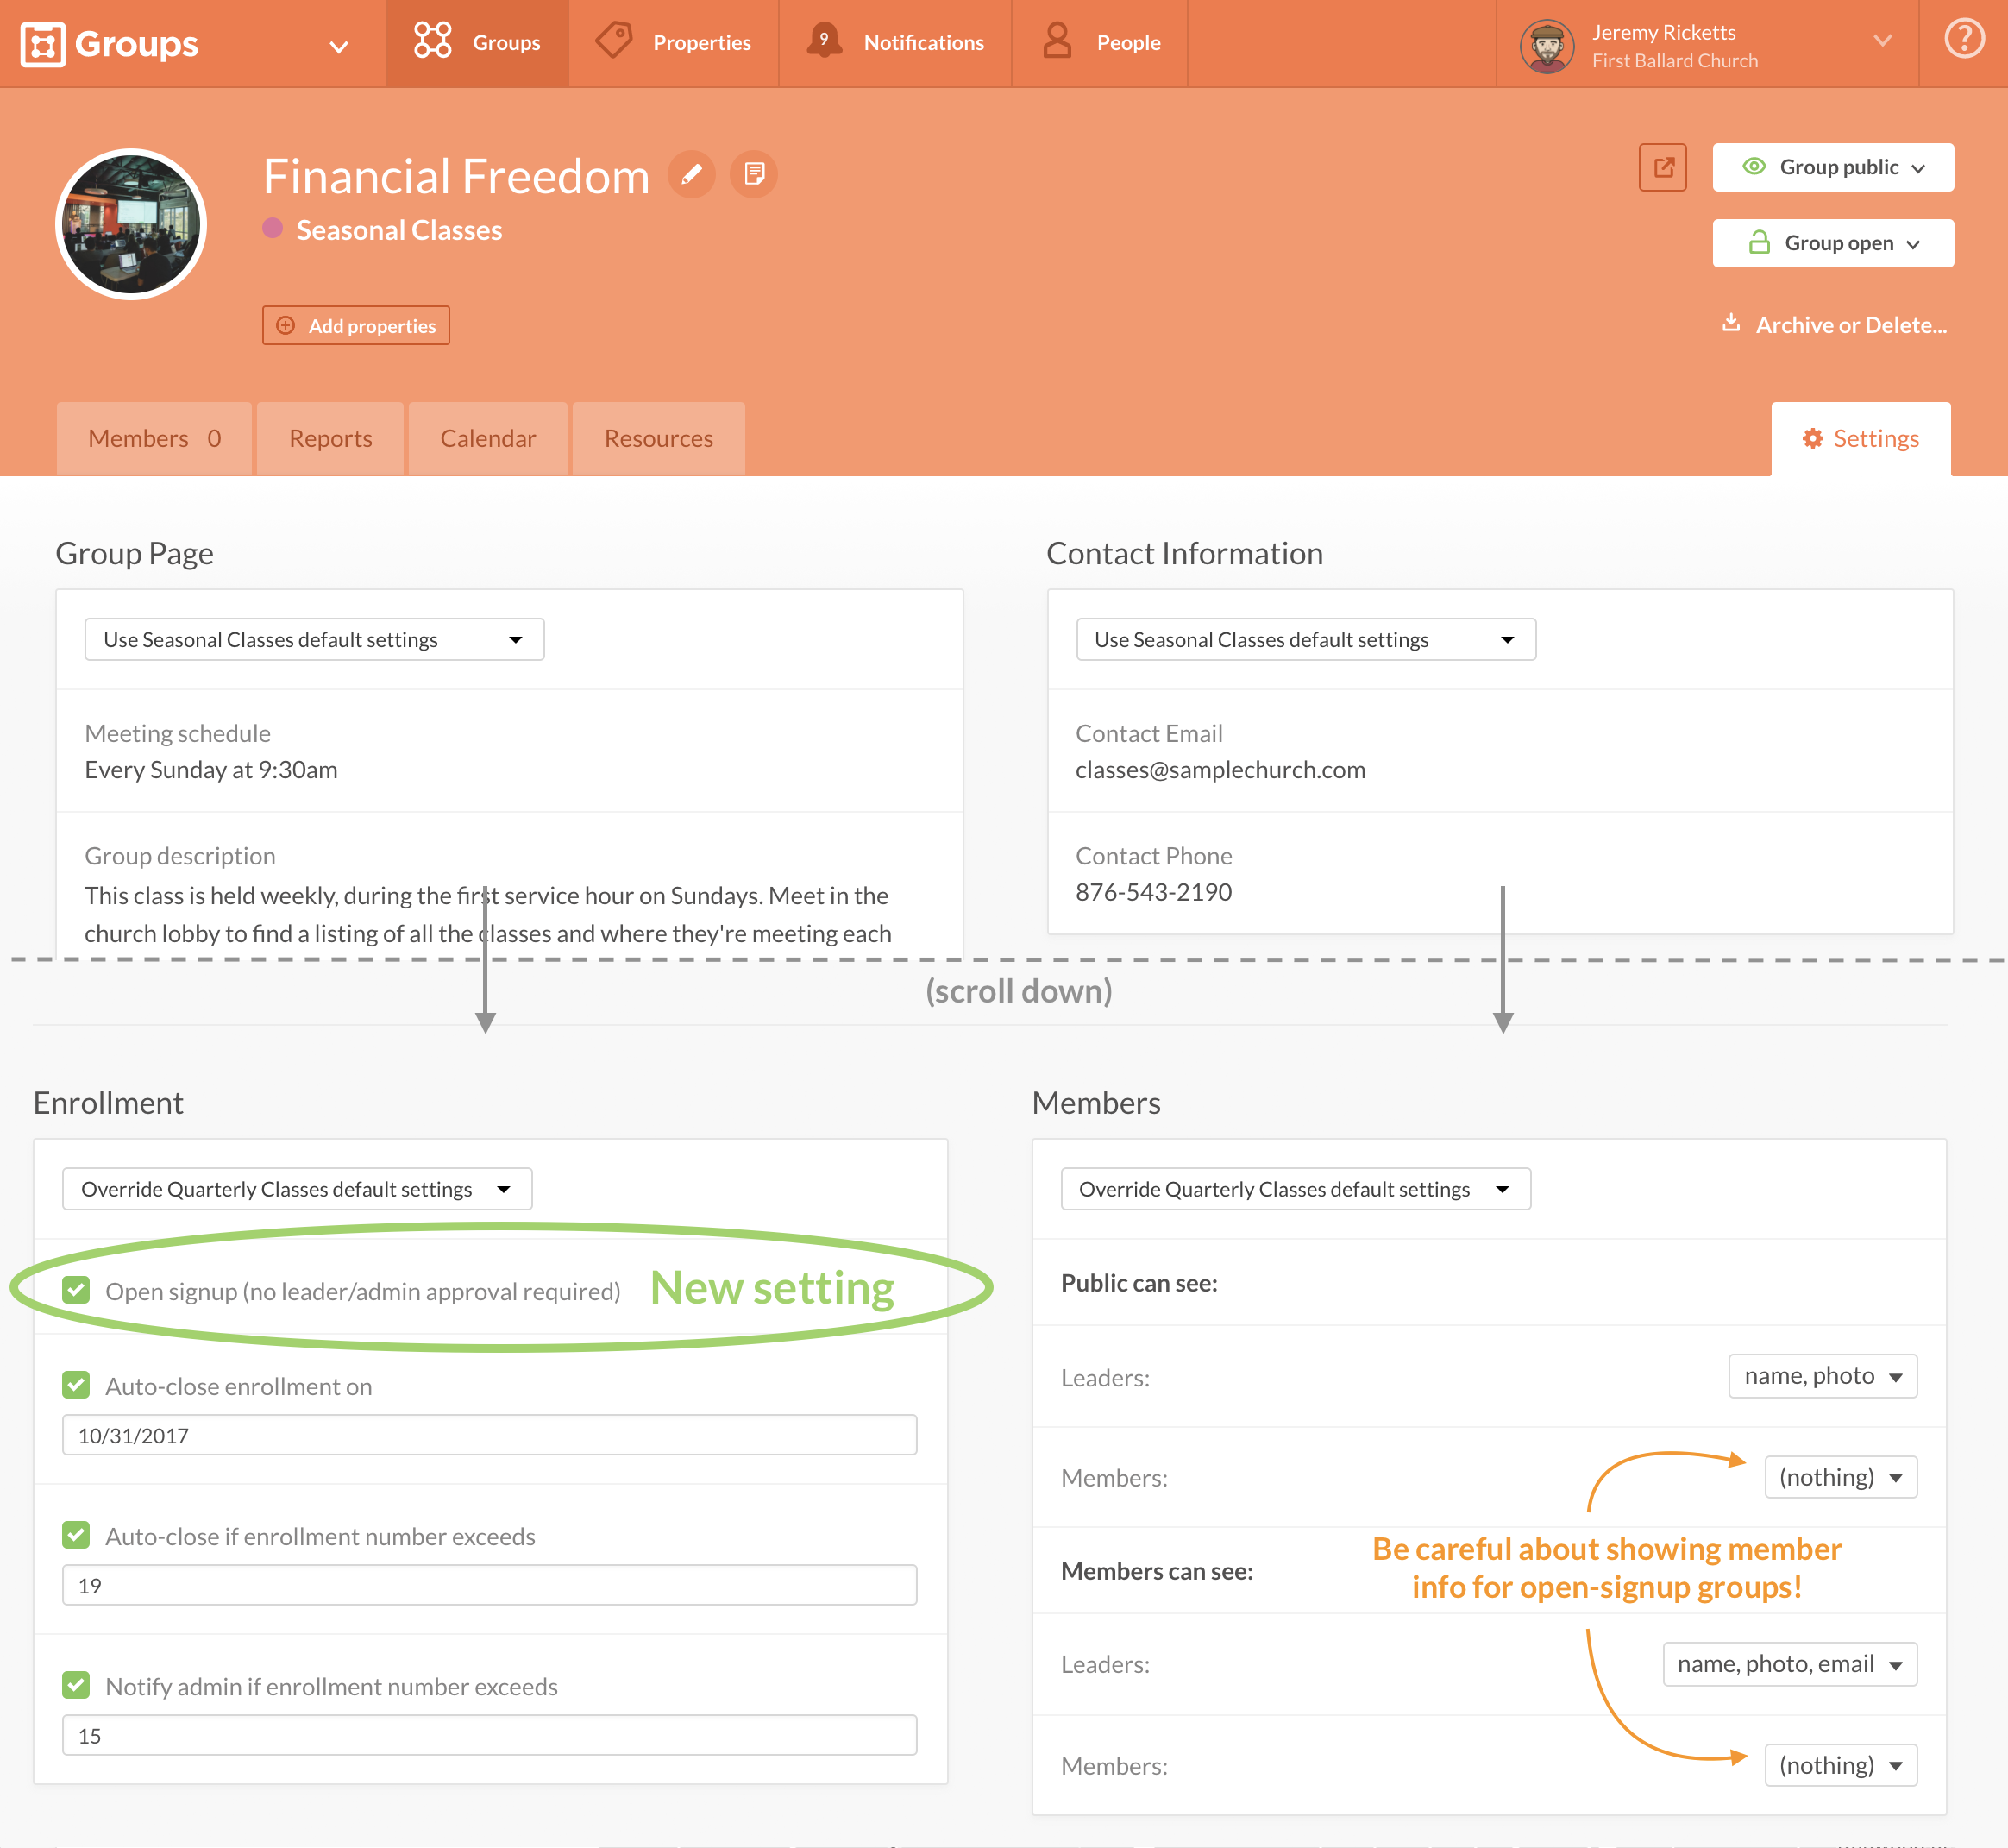Open Notifications bell icon in top bar
This screenshot has width=2008, height=1848.
tap(824, 41)
